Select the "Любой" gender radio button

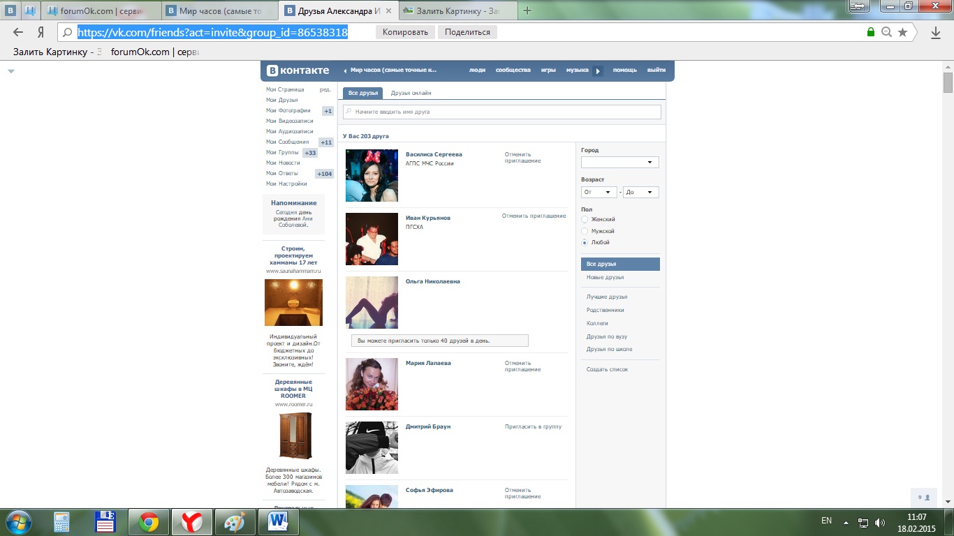585,242
